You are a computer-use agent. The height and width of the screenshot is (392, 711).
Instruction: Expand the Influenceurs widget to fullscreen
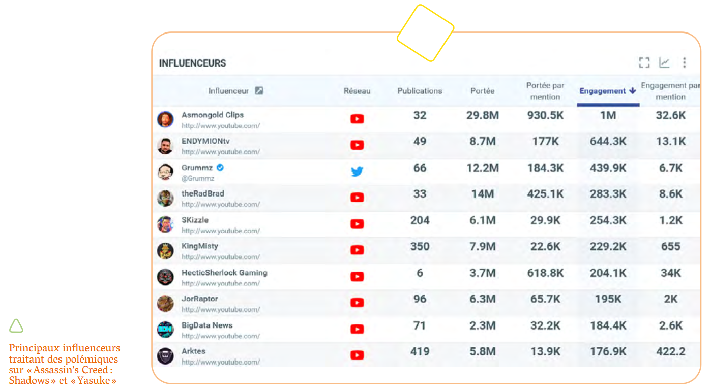click(x=644, y=62)
